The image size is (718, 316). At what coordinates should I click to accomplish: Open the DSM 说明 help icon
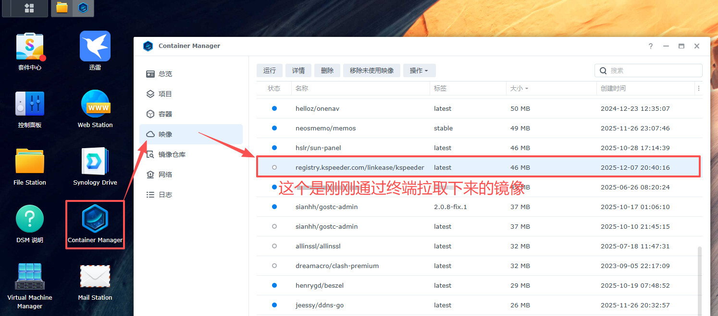tap(30, 220)
